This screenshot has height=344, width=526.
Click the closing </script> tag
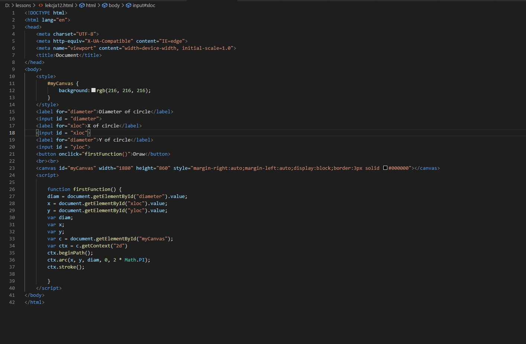[49, 288]
